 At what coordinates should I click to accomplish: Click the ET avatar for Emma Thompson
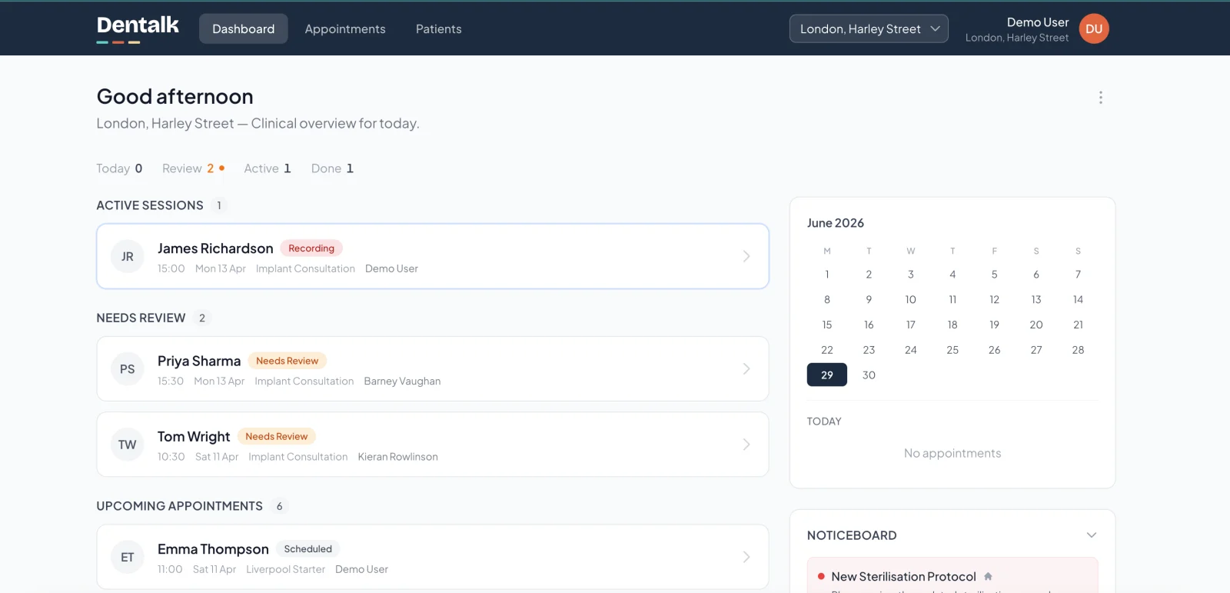click(x=128, y=557)
